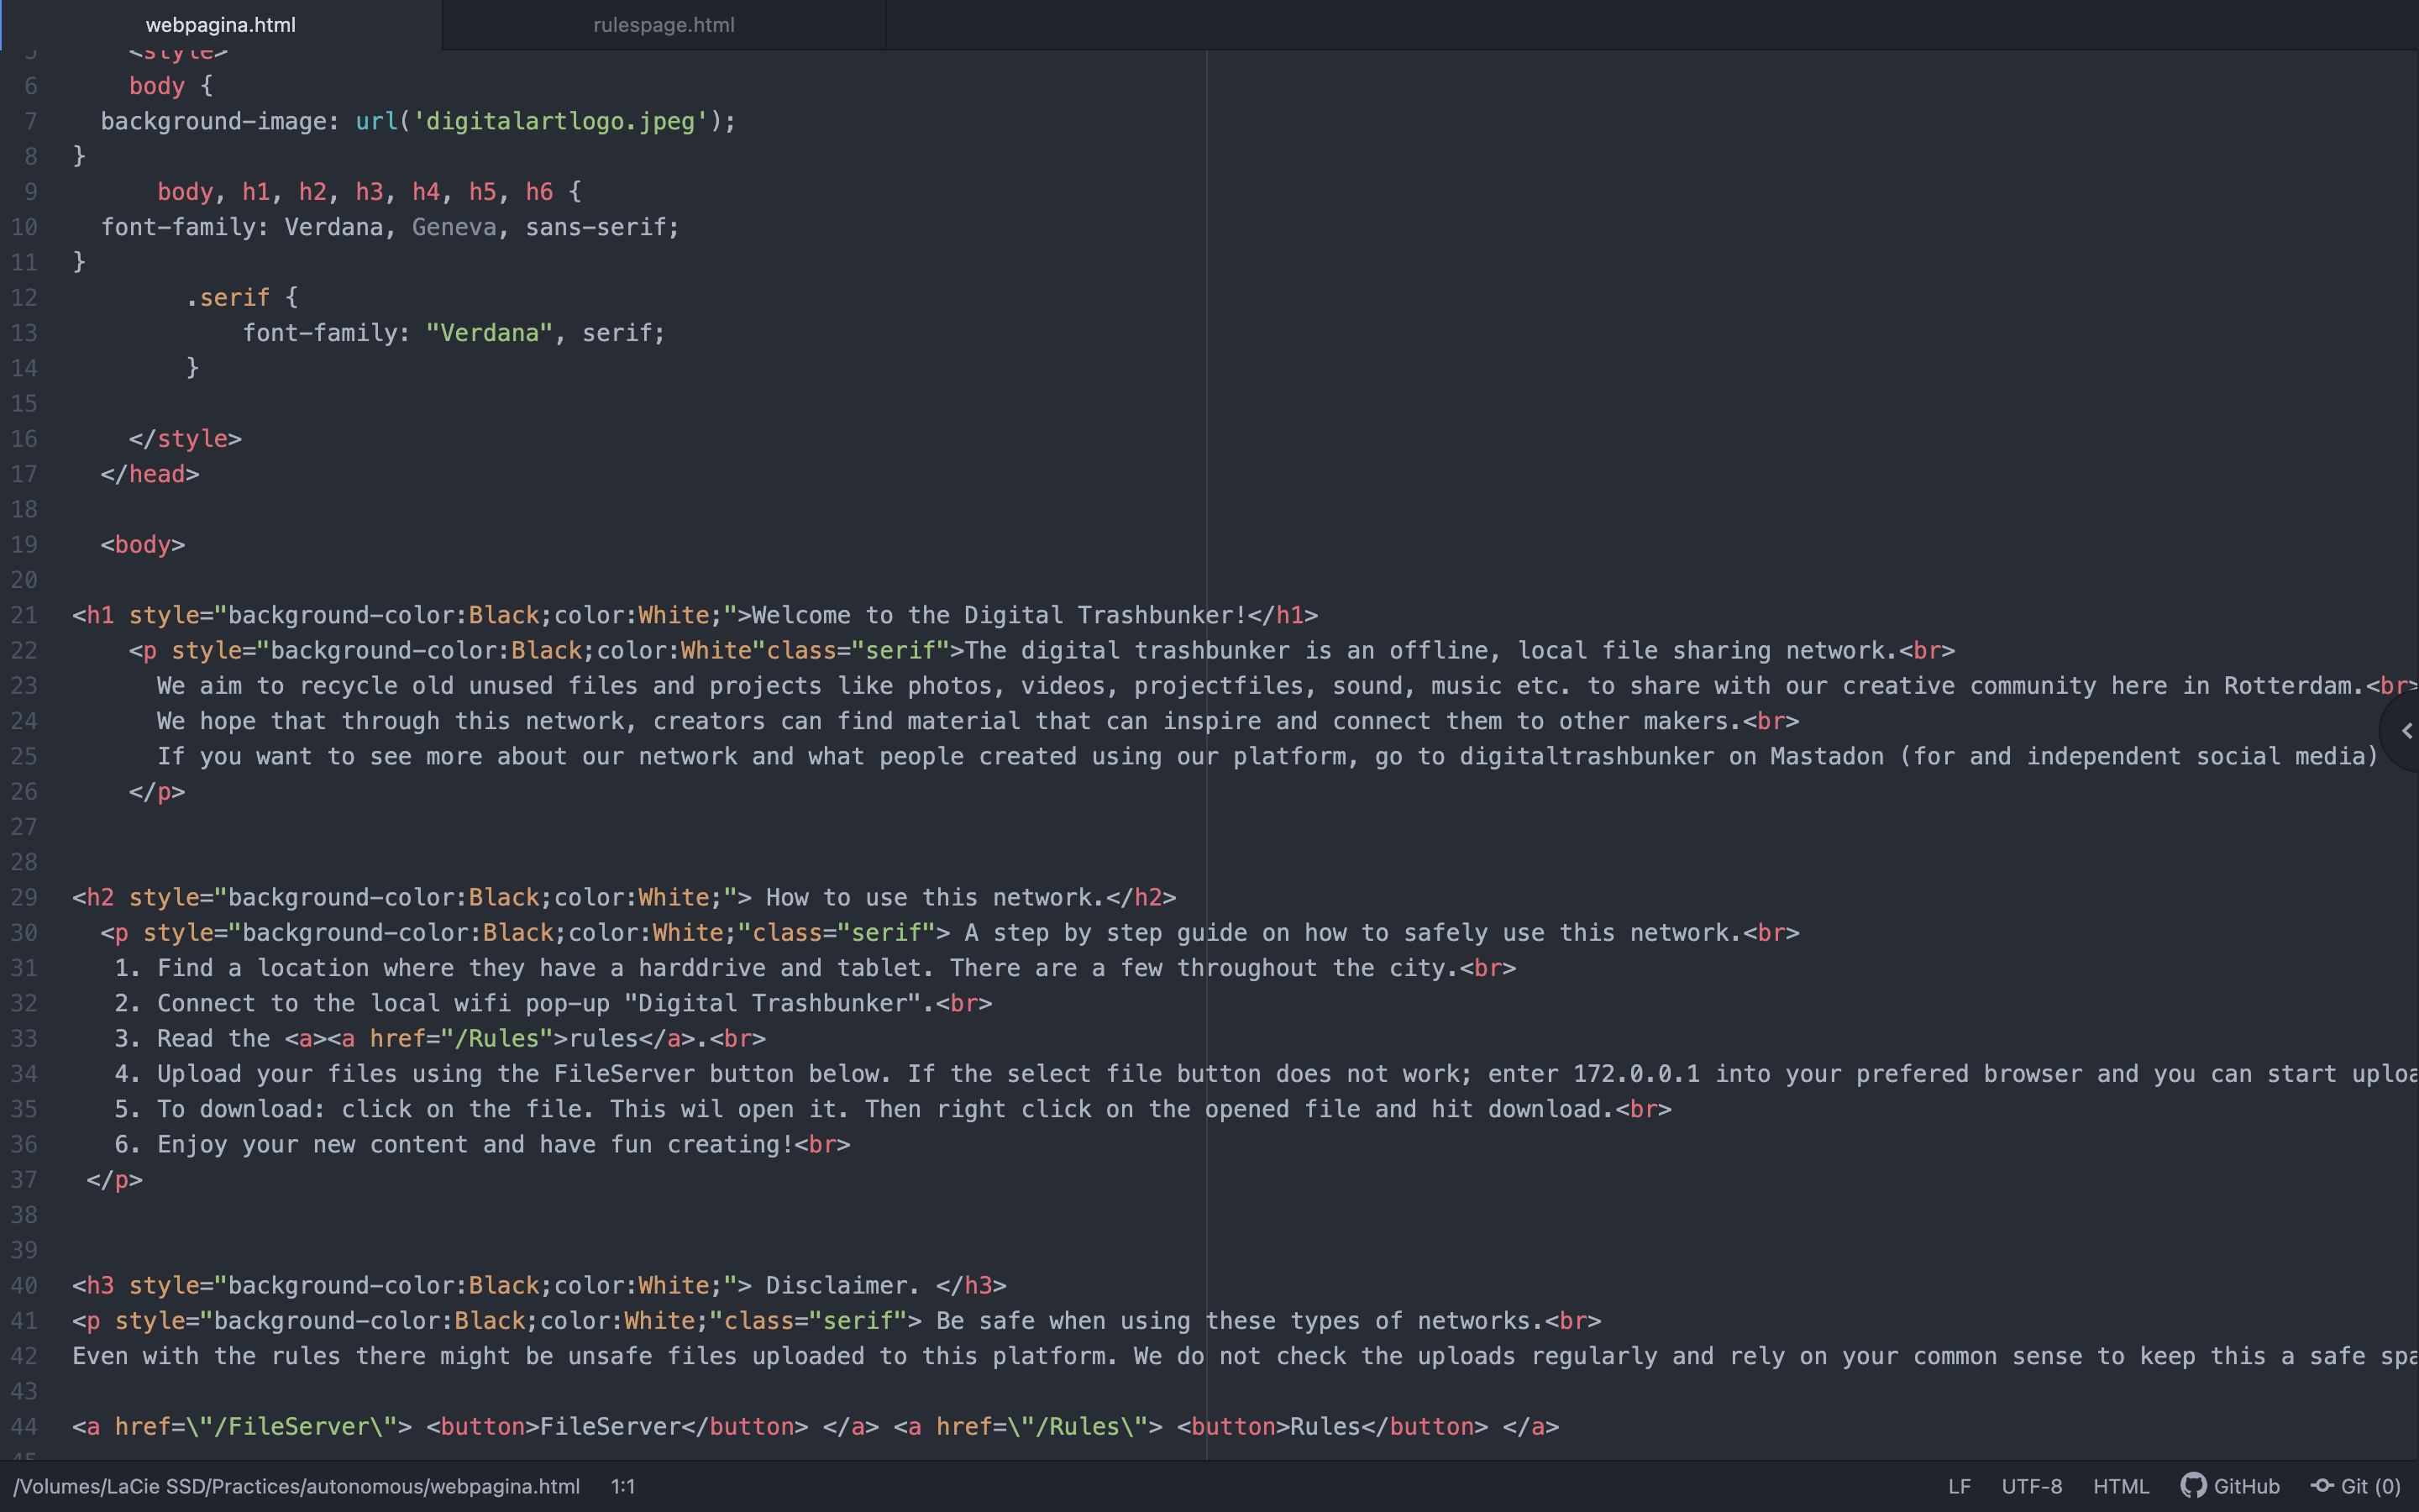Expand the right dock chevron handle
The image size is (2419, 1512).
coord(2406,731)
